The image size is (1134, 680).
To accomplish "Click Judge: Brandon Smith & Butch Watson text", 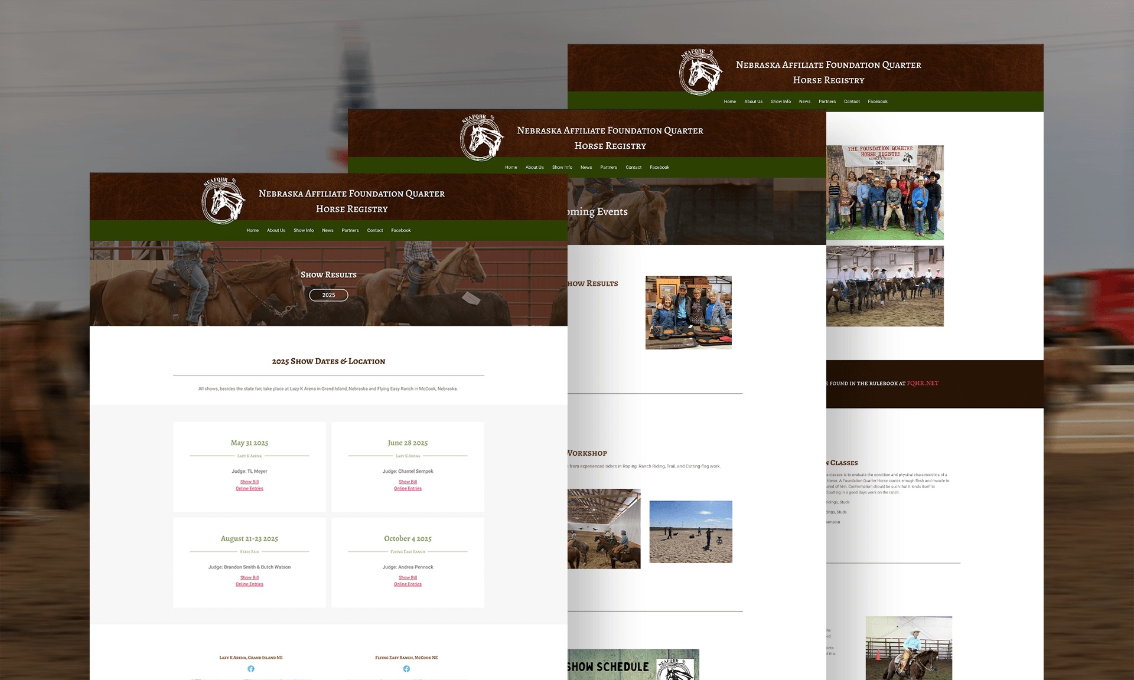I will click(x=249, y=567).
